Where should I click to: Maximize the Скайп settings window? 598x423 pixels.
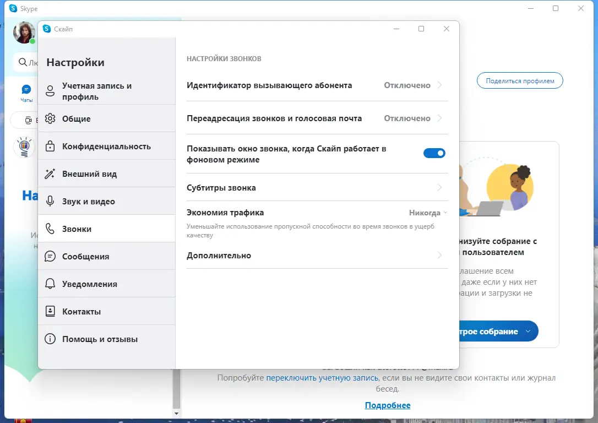[x=421, y=29]
